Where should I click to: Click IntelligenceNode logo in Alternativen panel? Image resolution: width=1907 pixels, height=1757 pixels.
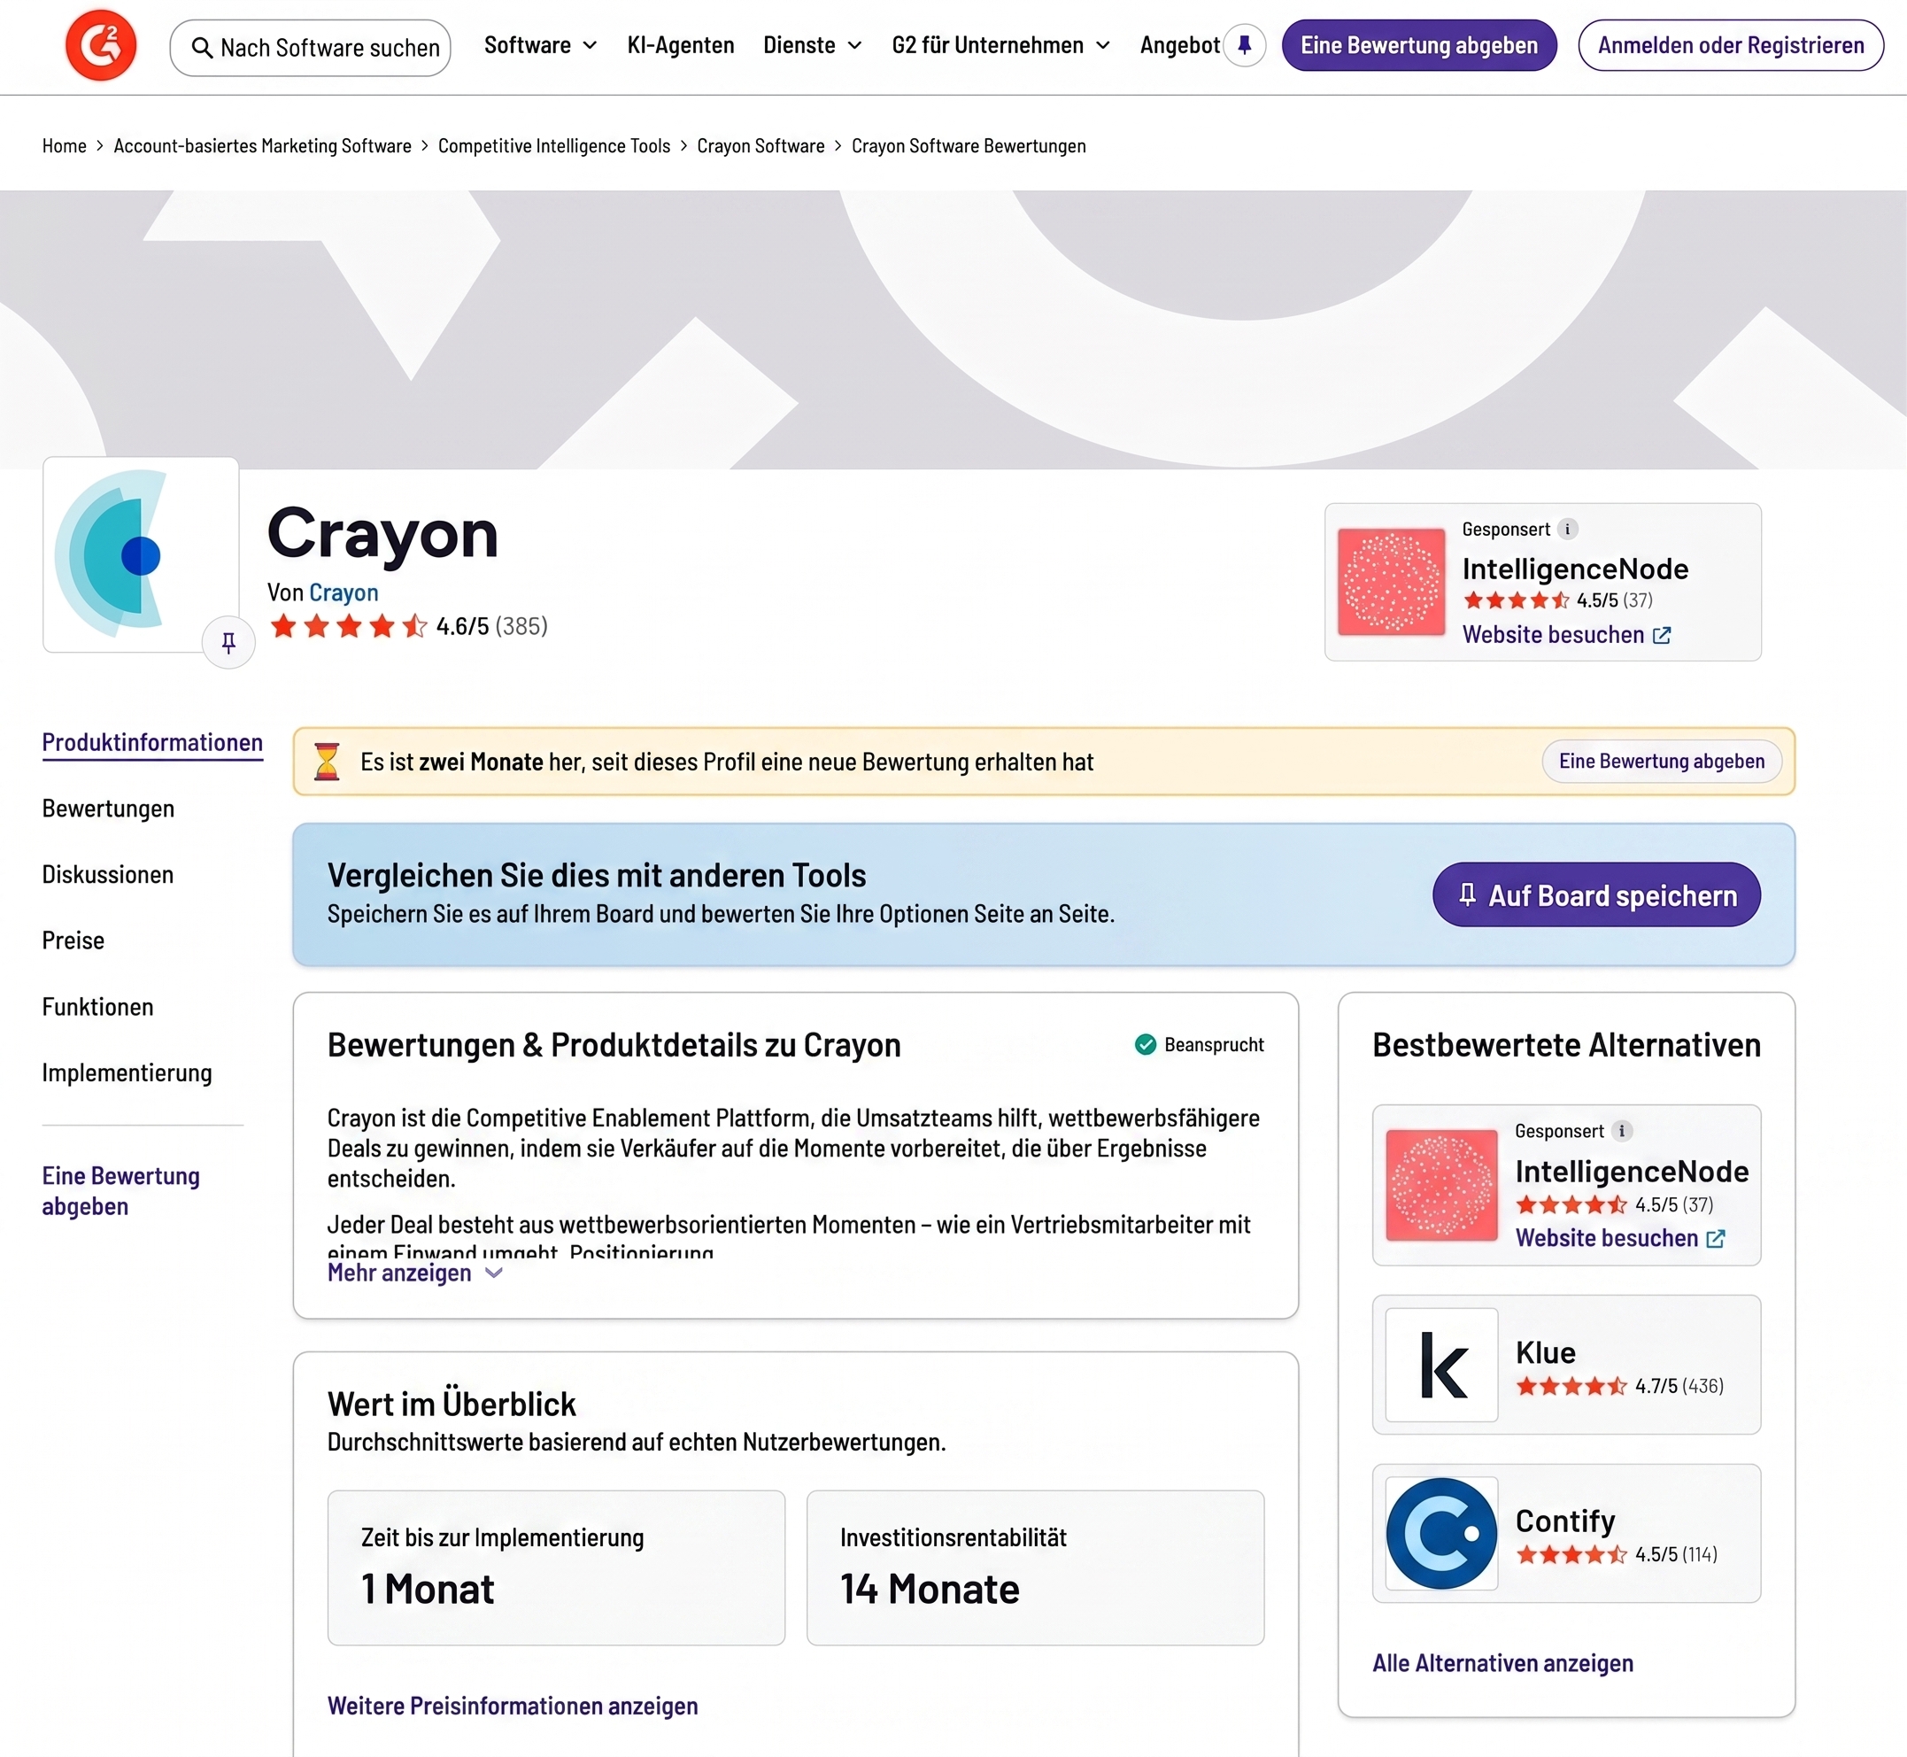(1441, 1185)
